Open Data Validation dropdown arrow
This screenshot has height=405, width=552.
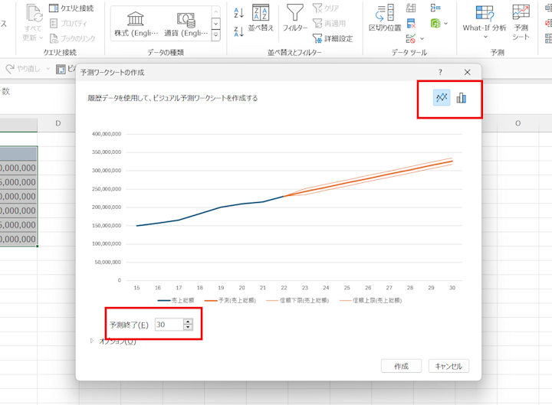pyautogui.click(x=422, y=39)
